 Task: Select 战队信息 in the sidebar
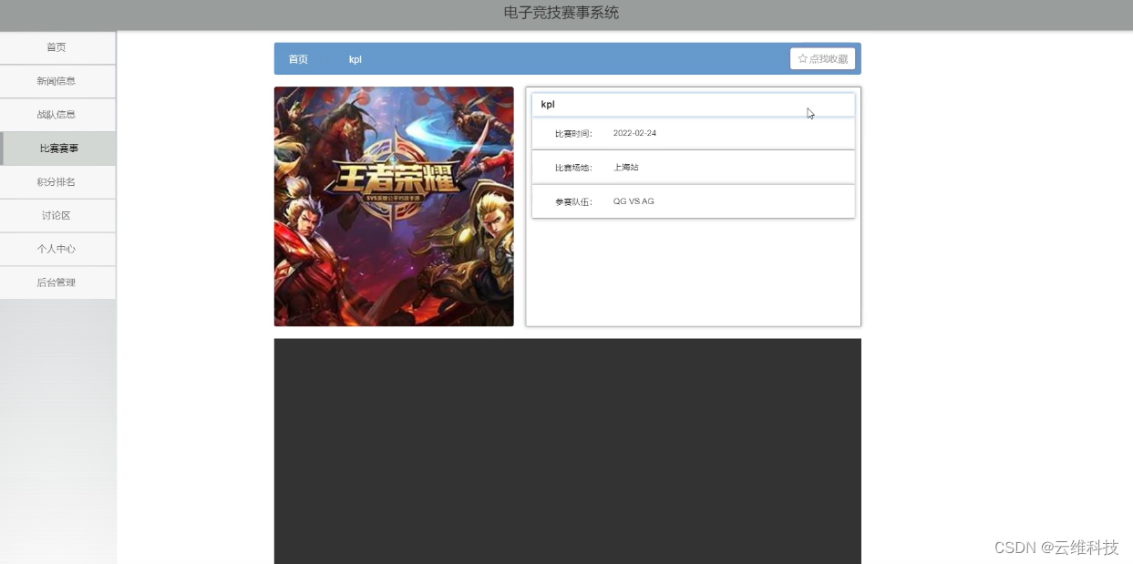point(57,115)
